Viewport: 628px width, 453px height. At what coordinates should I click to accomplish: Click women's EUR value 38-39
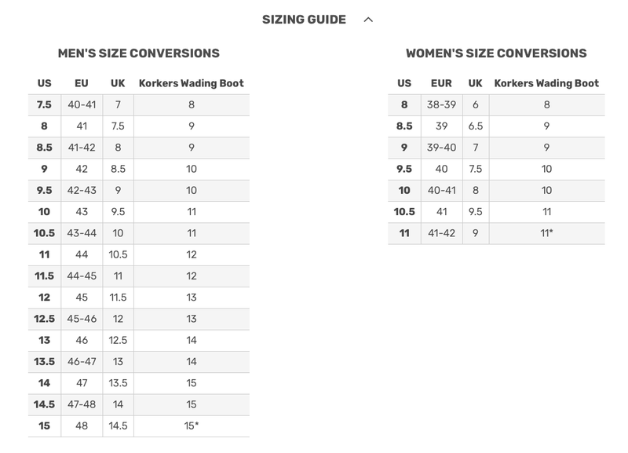440,103
